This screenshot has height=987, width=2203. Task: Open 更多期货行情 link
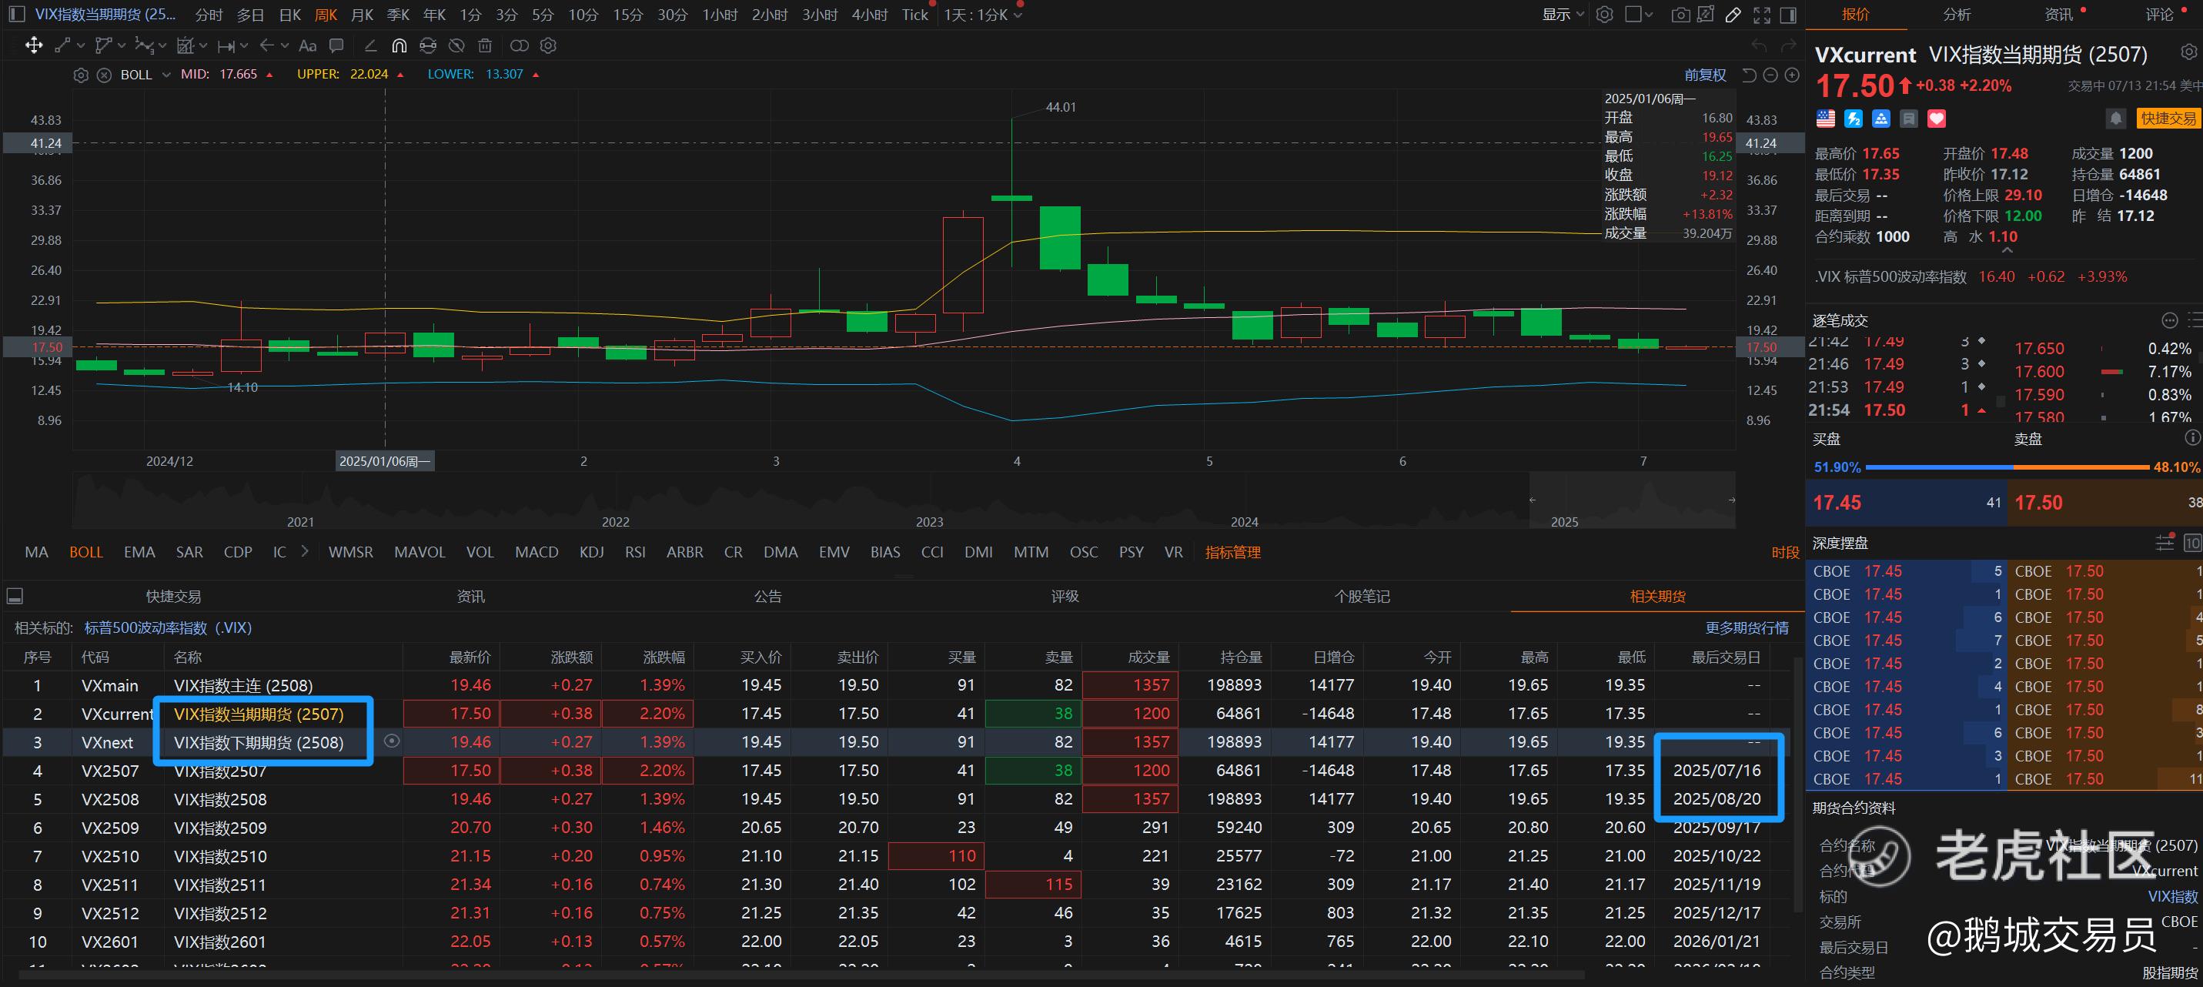pos(1747,627)
